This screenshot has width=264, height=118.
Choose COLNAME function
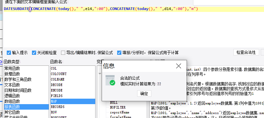[73, 79]
